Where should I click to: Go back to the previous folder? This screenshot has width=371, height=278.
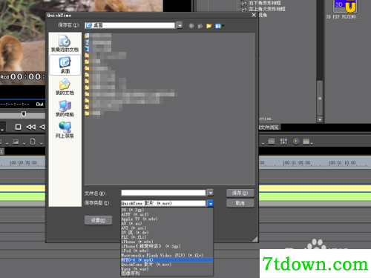point(191,26)
